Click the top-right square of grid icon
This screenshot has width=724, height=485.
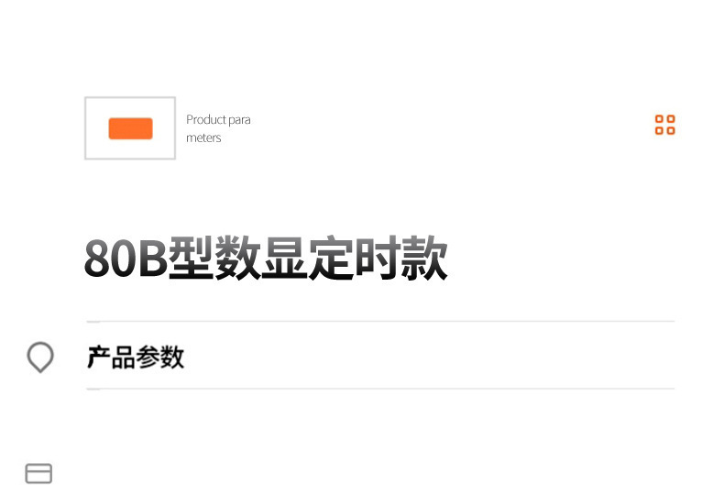(671, 119)
